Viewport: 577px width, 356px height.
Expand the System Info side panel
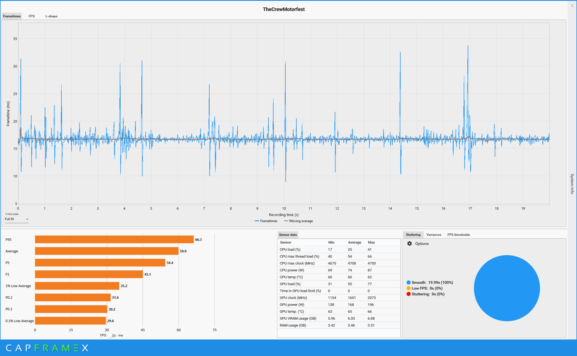pyautogui.click(x=572, y=184)
